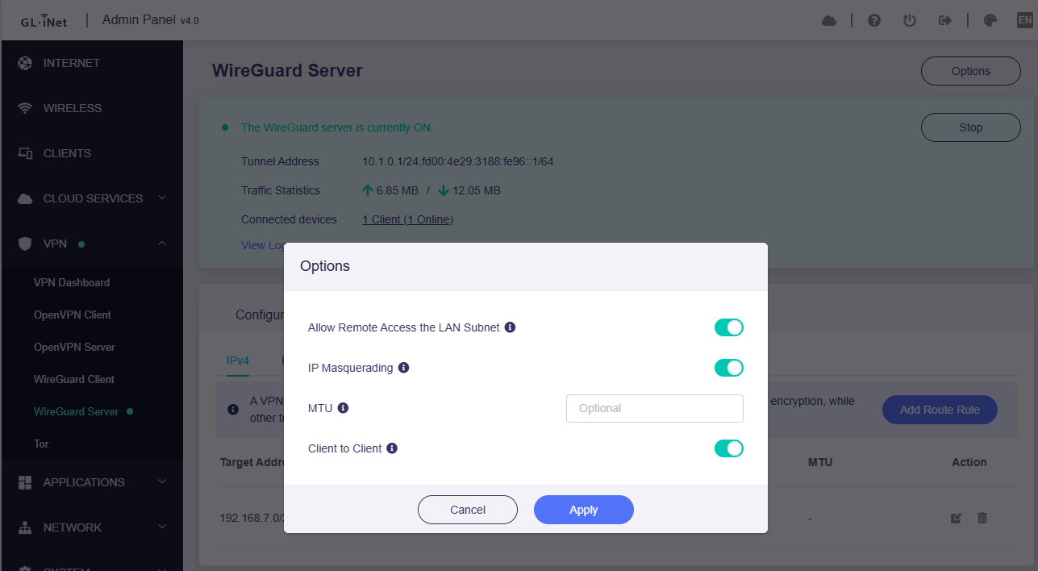The width and height of the screenshot is (1038, 571).
Task: Click the Network topology icon in sidebar
Action: tap(25, 527)
